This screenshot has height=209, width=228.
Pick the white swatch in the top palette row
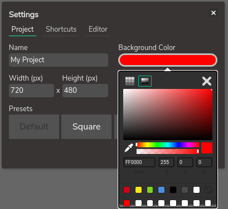[x=196, y=190]
